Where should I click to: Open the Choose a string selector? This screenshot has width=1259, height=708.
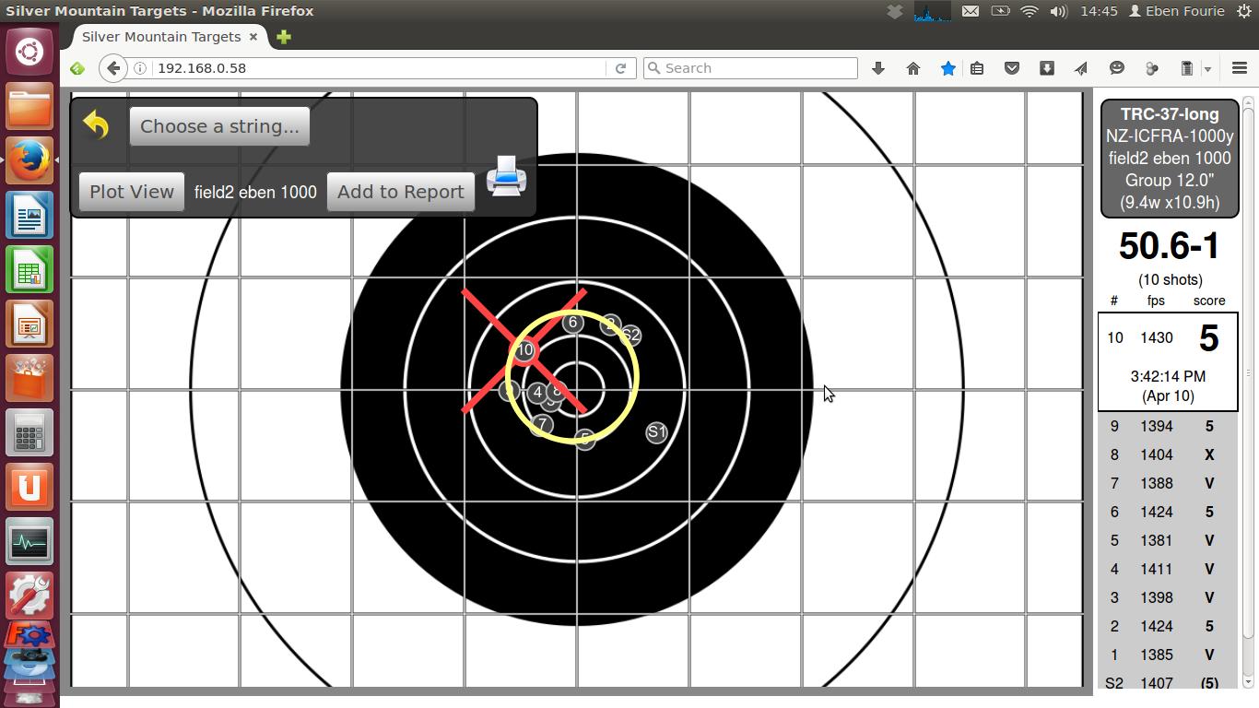pos(219,126)
